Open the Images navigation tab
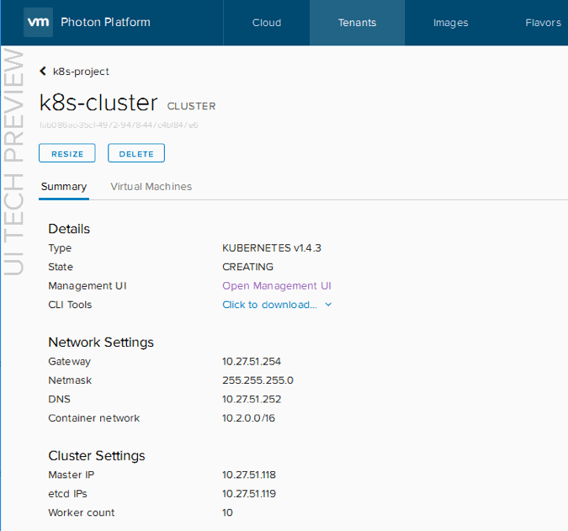 pos(451,23)
